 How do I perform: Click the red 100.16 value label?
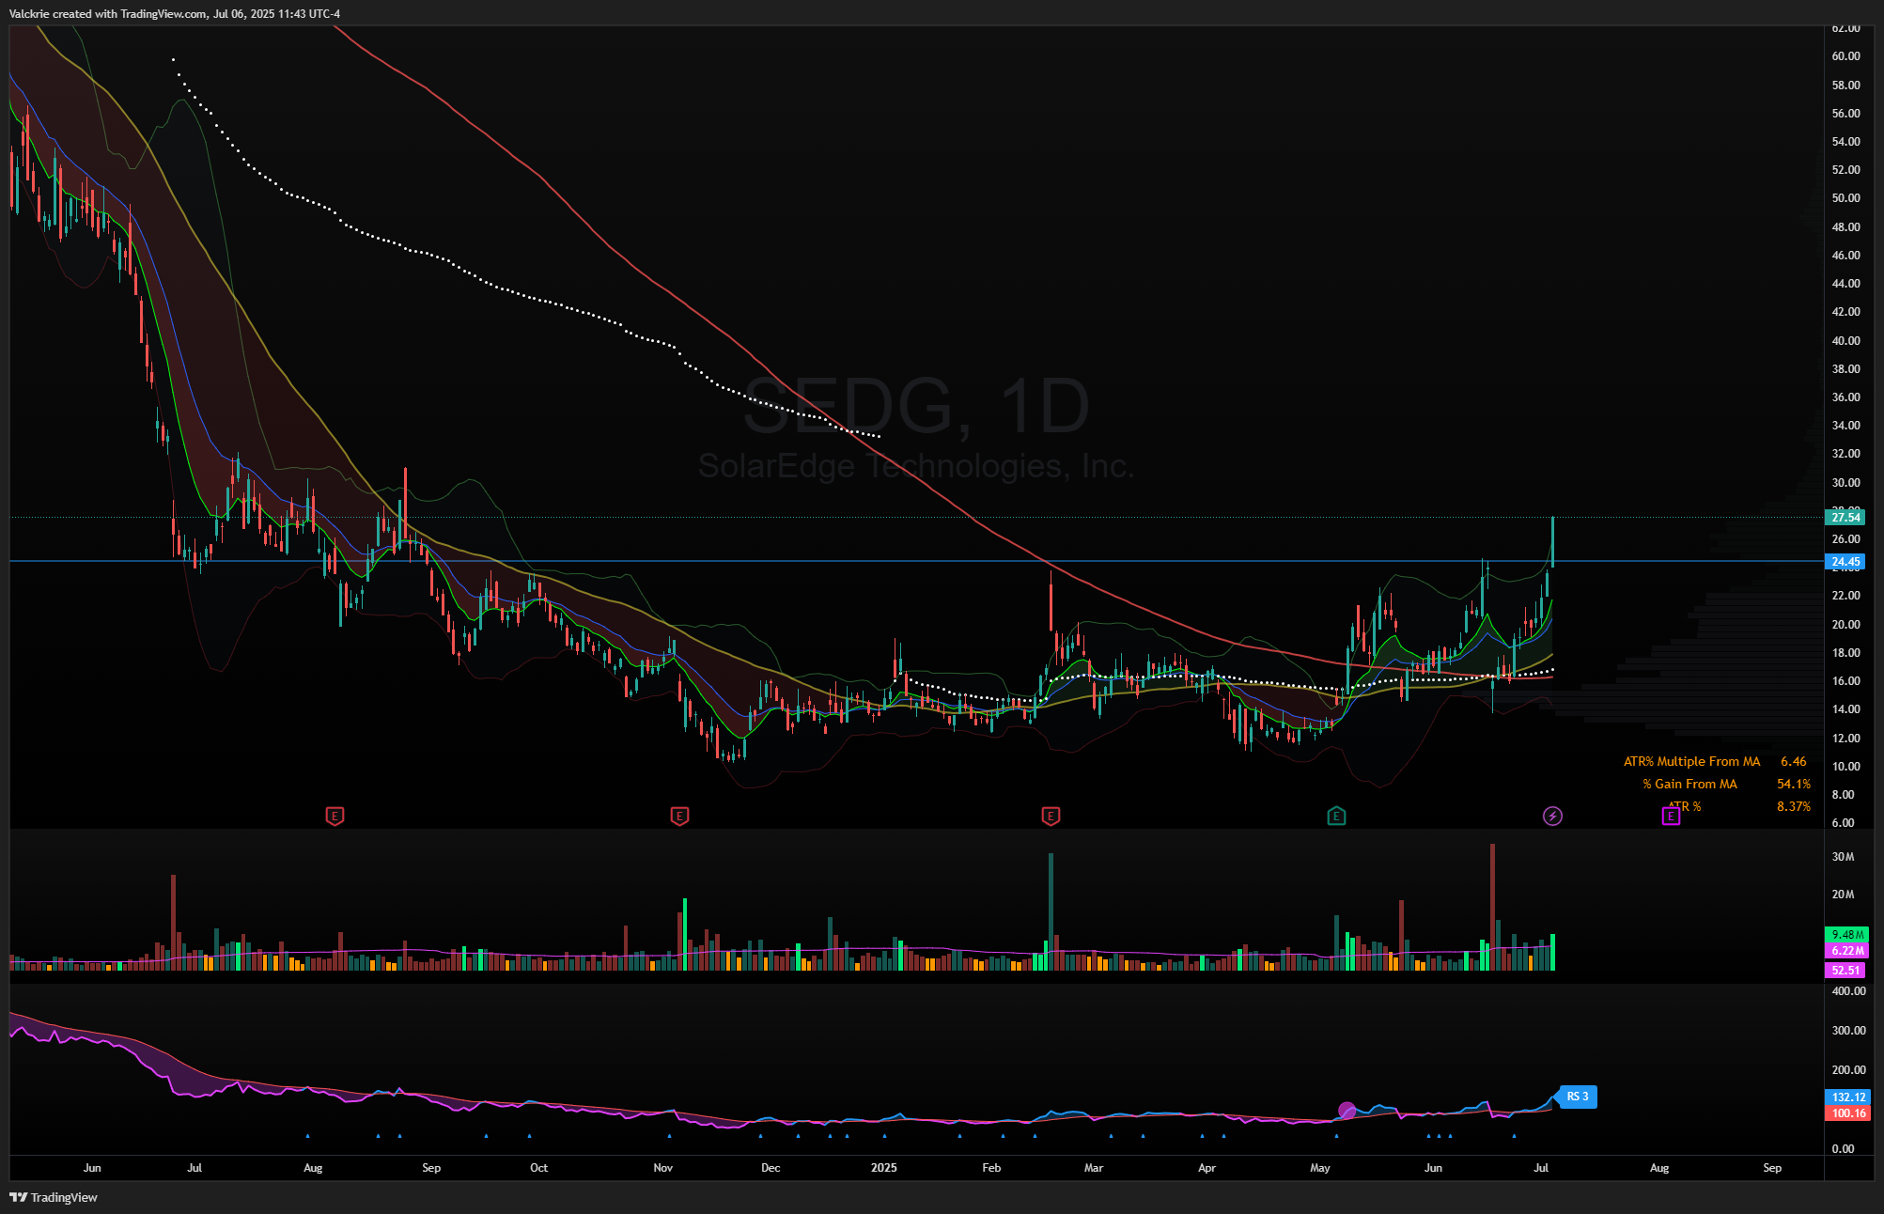point(1847,1113)
